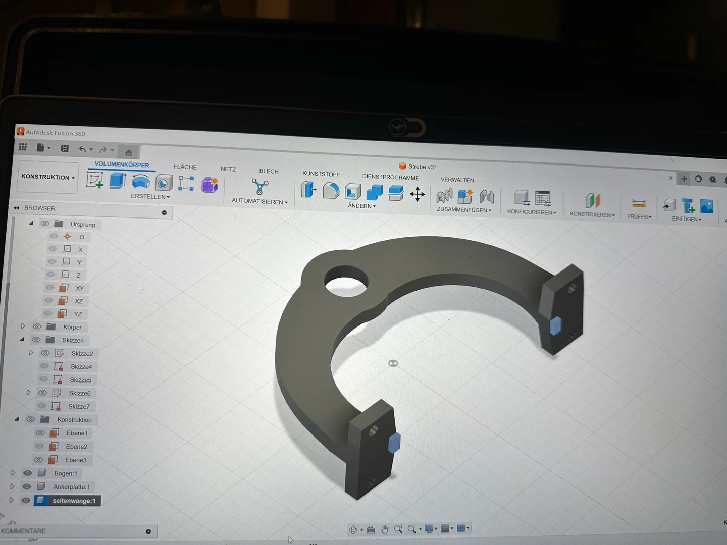Toggle visibility of Ankerplatte:1

tap(27, 486)
